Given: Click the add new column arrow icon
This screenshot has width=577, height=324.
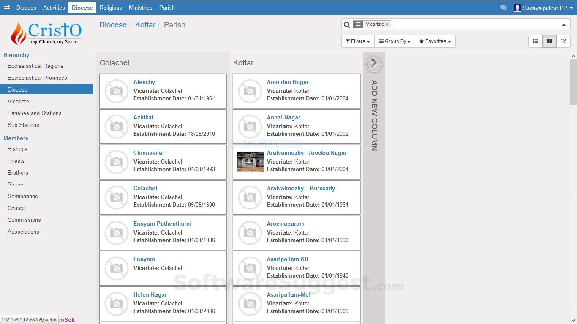Looking at the screenshot, I should pyautogui.click(x=374, y=64).
